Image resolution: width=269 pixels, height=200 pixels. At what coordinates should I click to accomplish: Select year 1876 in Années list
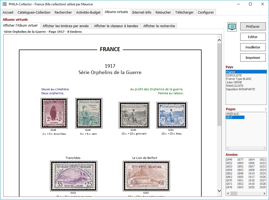(229, 187)
